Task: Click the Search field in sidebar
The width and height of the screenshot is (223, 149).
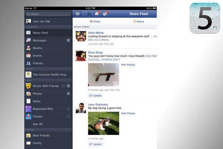Action: point(48,14)
